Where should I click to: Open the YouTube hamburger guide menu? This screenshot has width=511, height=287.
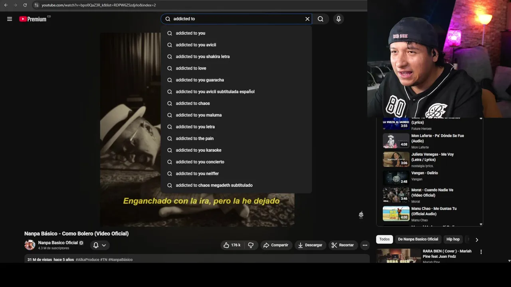[x=10, y=19]
